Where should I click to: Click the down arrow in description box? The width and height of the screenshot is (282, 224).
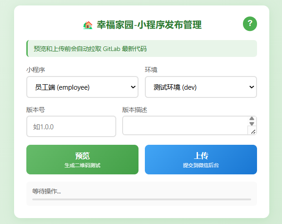click(x=252, y=124)
